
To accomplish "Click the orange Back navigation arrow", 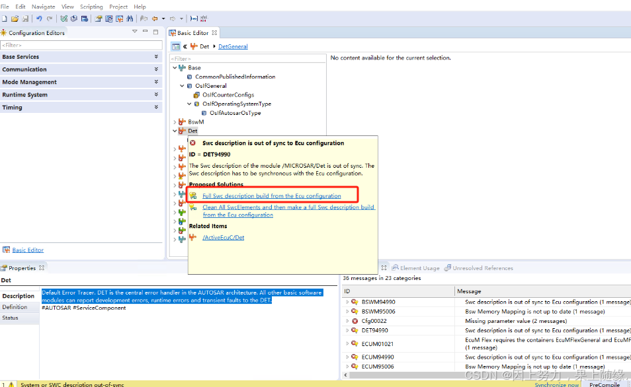I will pos(155,18).
